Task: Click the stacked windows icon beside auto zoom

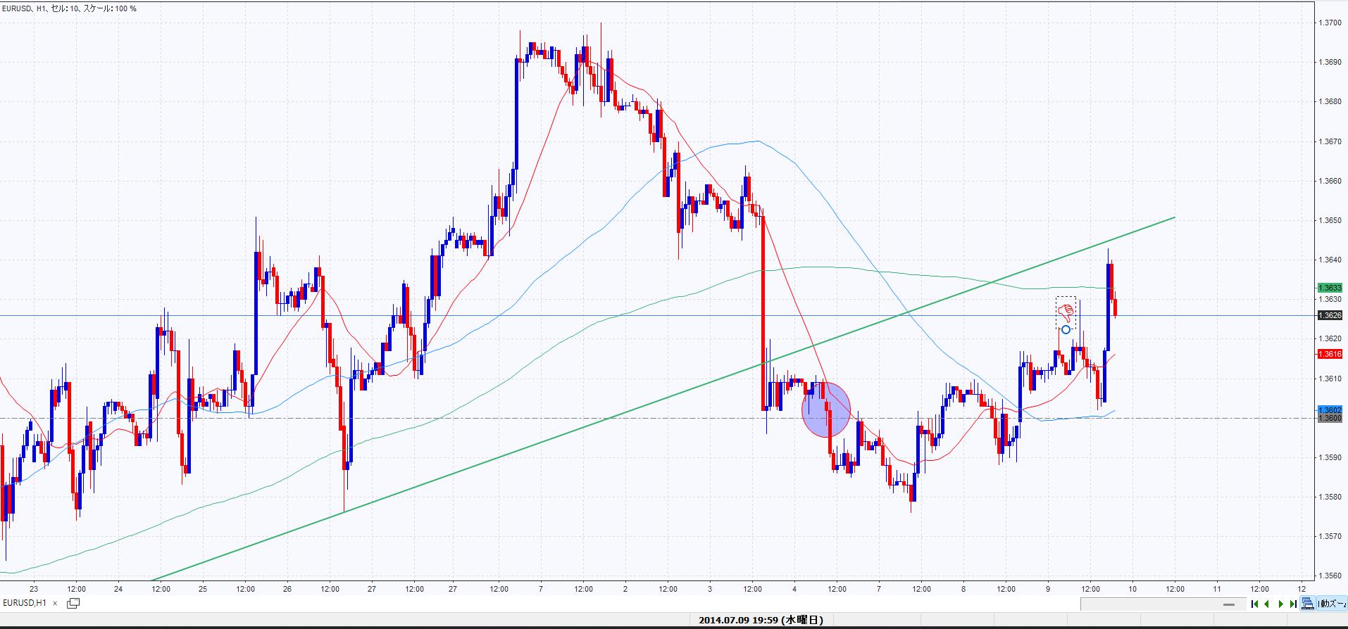Action: coord(1307,604)
